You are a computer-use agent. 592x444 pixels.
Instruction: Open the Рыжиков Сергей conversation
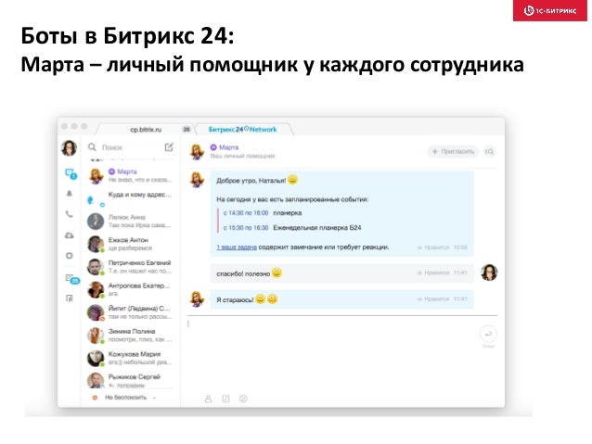(130, 380)
